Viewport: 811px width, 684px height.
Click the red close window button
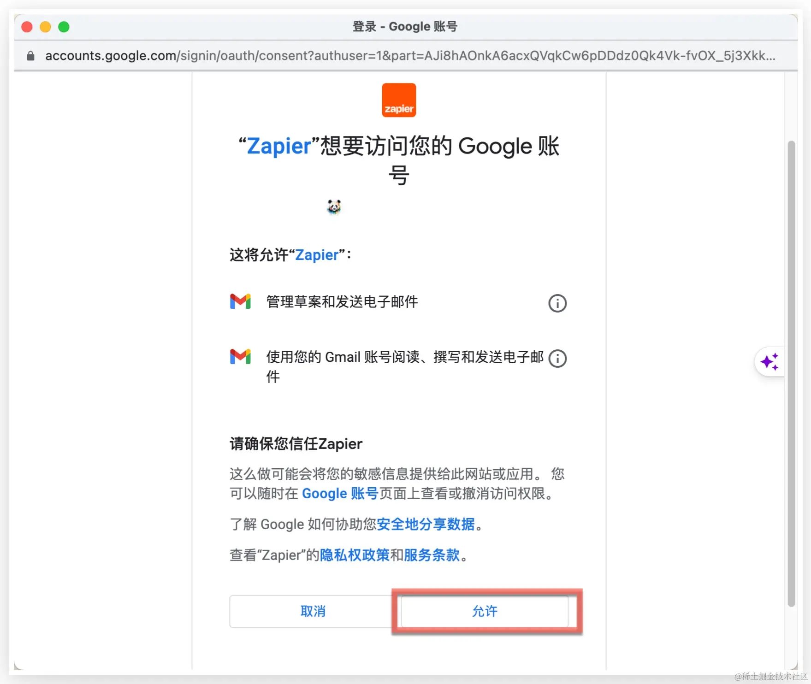27,27
